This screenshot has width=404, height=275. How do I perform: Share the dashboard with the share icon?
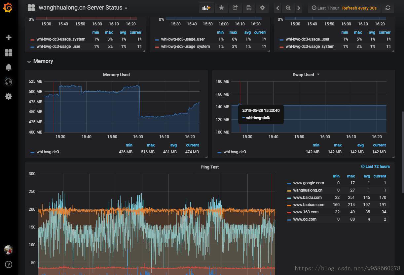coord(235,8)
